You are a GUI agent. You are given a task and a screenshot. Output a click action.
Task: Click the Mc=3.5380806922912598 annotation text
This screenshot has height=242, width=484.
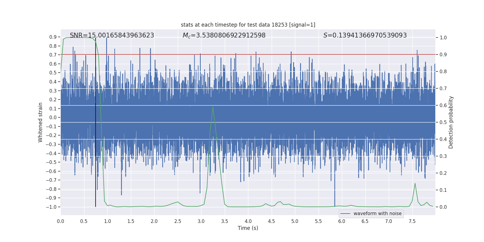point(224,35)
